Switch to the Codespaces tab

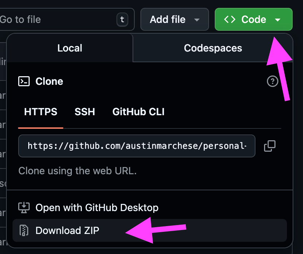click(x=213, y=48)
